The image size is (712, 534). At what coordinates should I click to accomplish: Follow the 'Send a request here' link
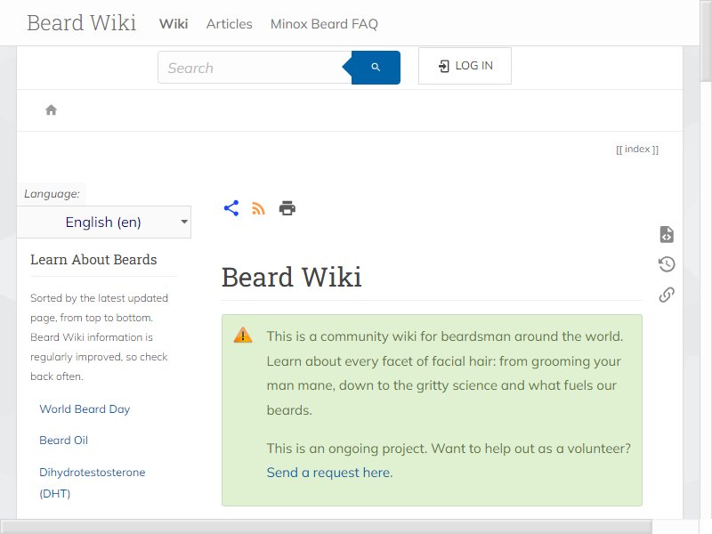pos(328,473)
